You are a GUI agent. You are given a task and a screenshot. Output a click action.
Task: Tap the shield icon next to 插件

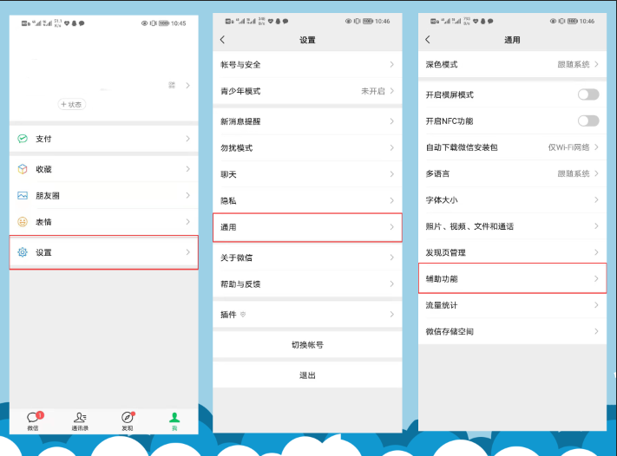(x=243, y=314)
